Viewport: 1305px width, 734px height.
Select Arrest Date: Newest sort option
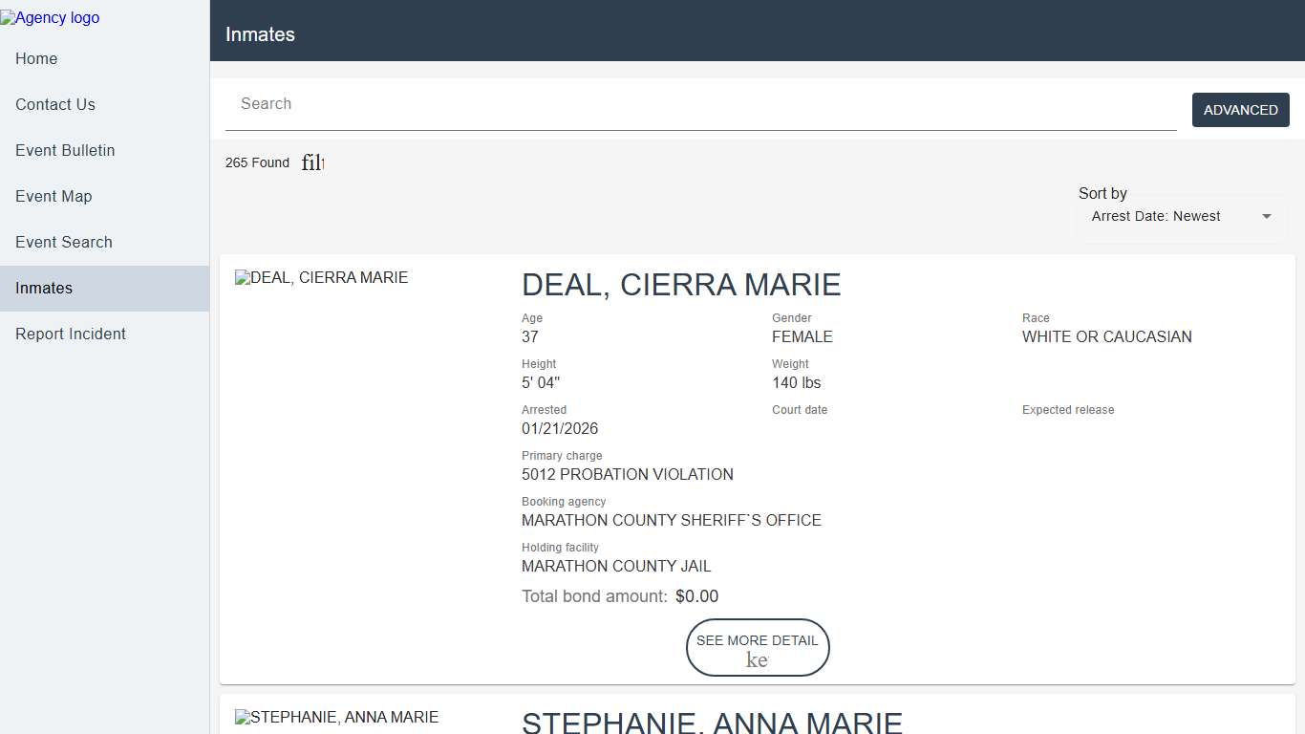tap(1157, 216)
